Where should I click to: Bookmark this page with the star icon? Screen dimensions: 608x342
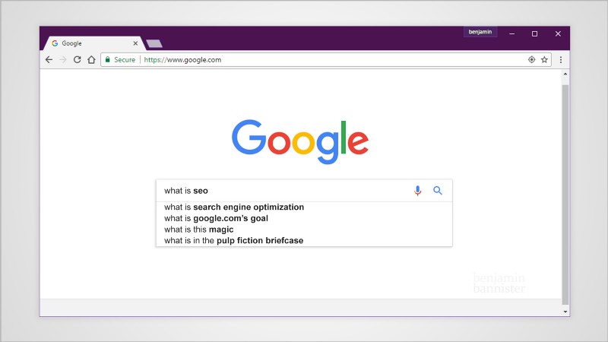[544, 59]
